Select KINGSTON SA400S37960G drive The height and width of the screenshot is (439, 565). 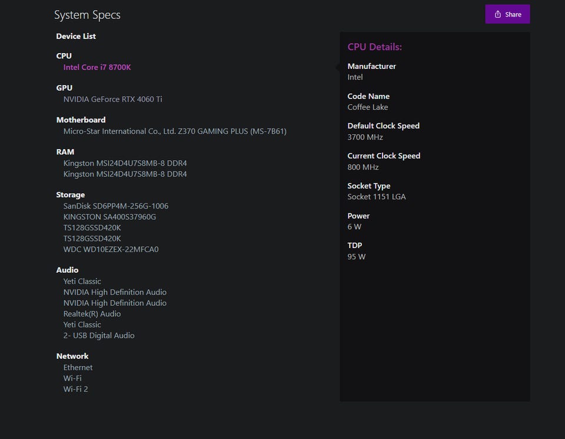coord(109,217)
